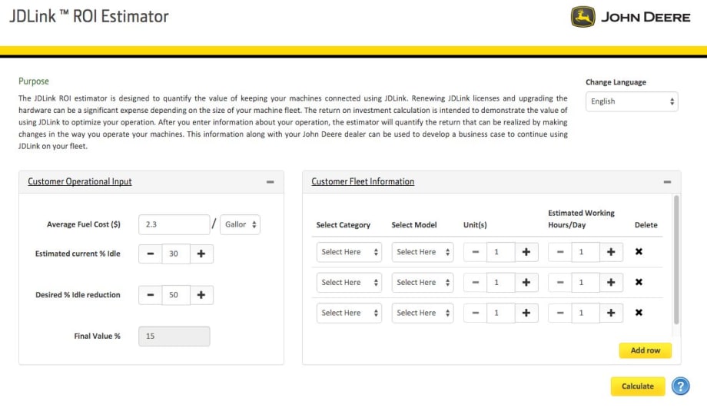The image size is (707, 411).
Task: Click the John Deere logo icon
Action: [583, 17]
